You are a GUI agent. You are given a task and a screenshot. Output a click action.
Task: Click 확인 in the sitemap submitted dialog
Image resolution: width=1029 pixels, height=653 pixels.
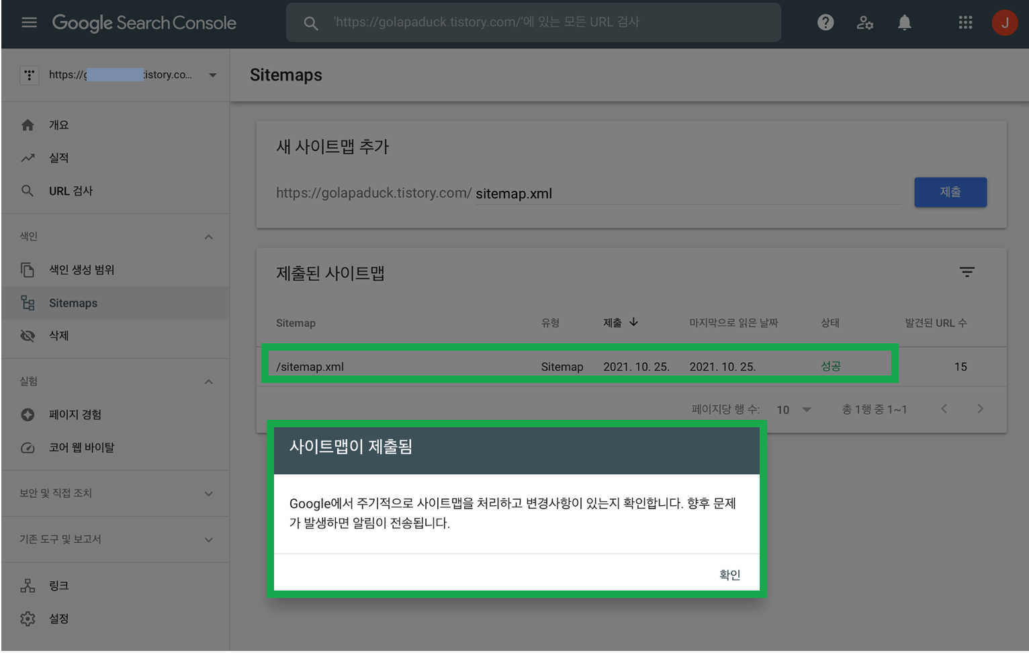[729, 574]
